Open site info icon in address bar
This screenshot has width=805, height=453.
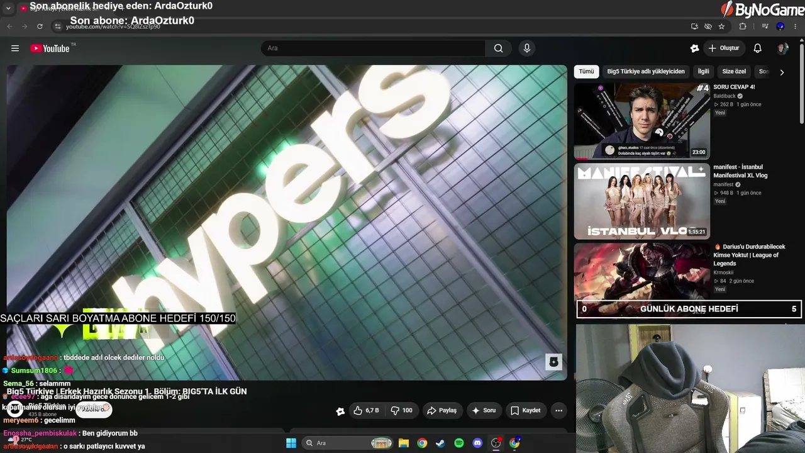pos(57,26)
